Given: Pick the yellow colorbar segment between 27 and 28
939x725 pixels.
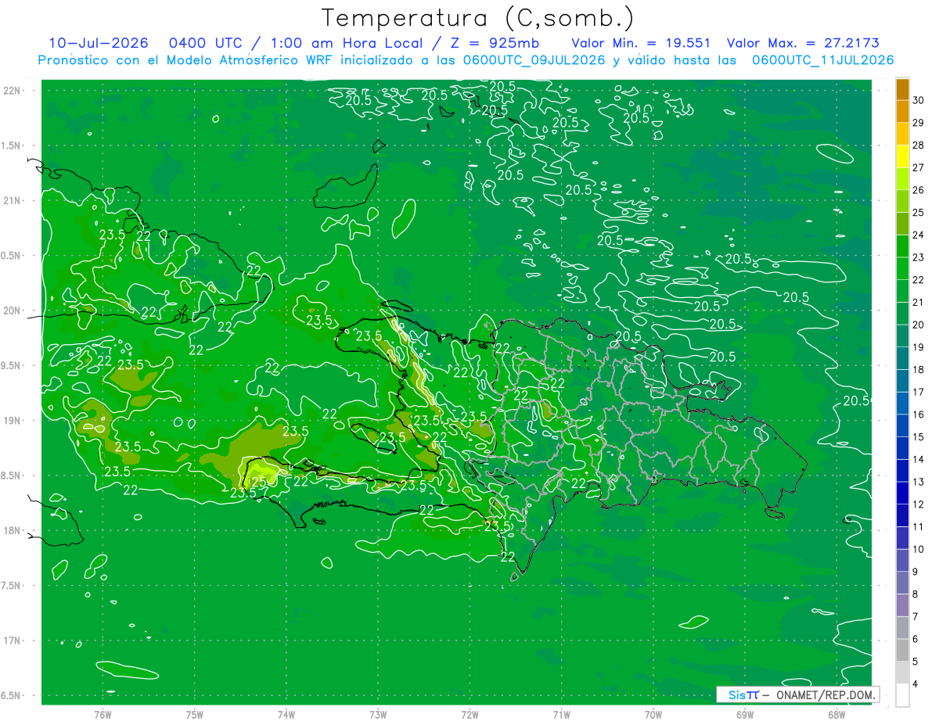Looking at the screenshot, I should click(902, 157).
